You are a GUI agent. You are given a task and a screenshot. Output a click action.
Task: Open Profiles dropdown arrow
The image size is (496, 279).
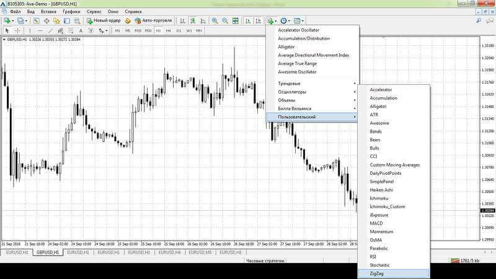point(26,21)
